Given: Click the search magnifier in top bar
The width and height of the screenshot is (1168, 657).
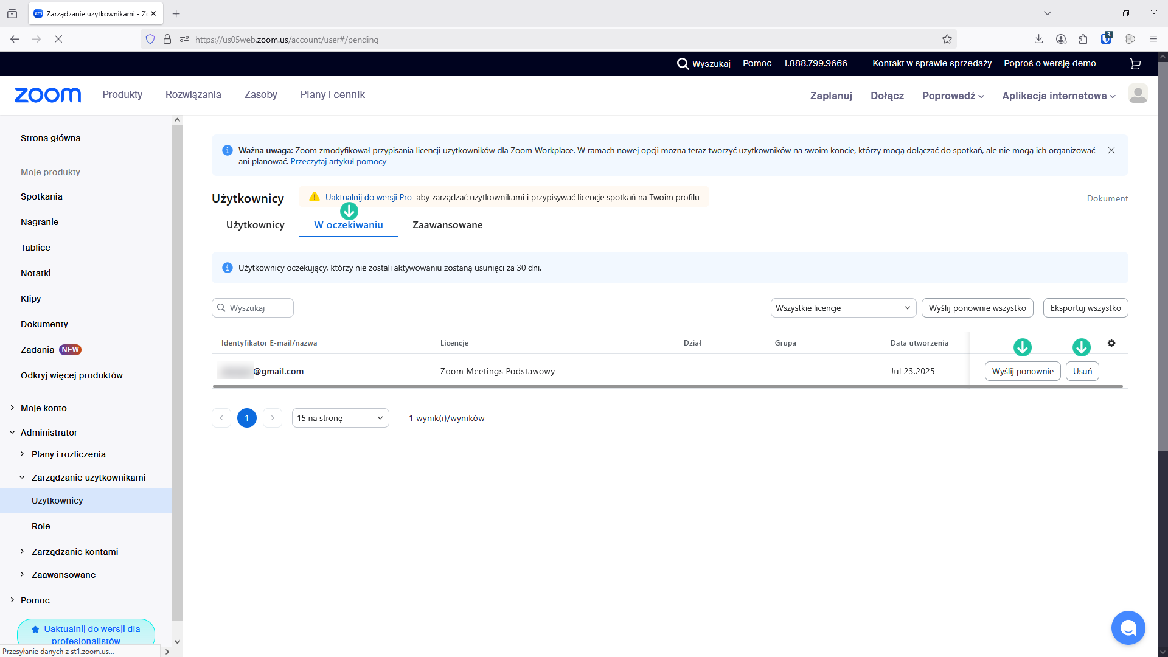Looking at the screenshot, I should click(683, 63).
